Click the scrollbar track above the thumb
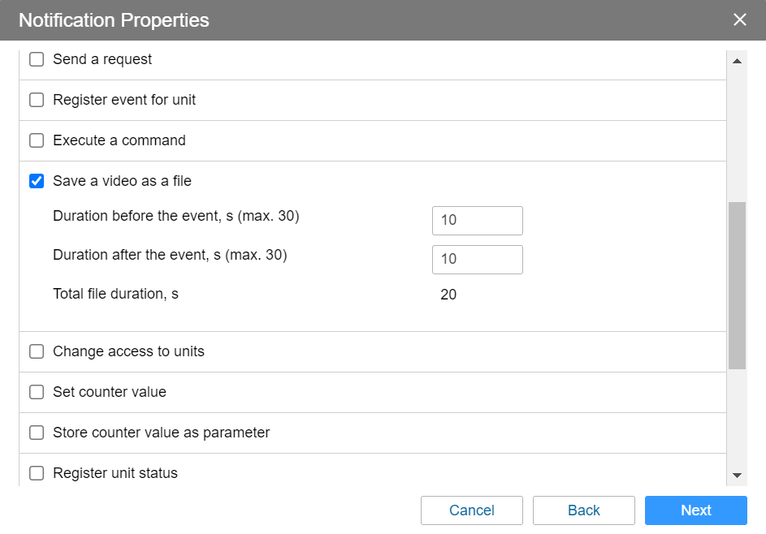Screen dimensions: 766x534 coord(737,134)
